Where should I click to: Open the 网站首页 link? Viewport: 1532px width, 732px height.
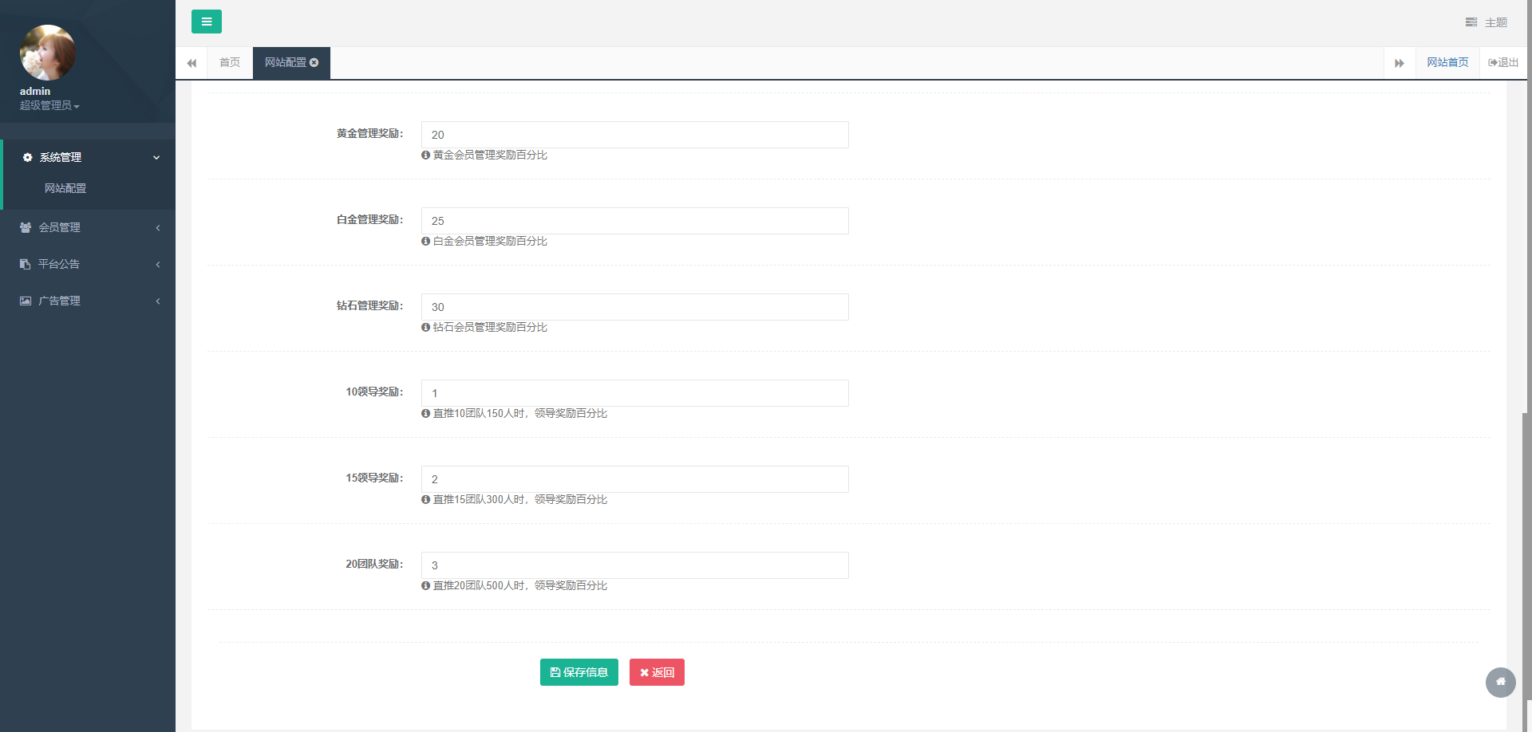1447,62
